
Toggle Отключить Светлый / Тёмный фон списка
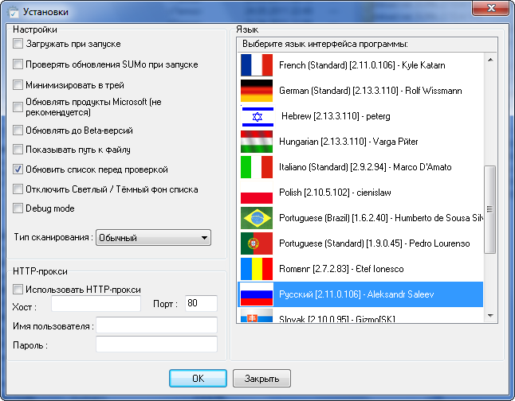pyautogui.click(x=18, y=189)
